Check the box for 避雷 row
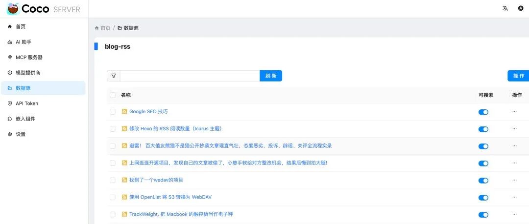 [x=113, y=146]
